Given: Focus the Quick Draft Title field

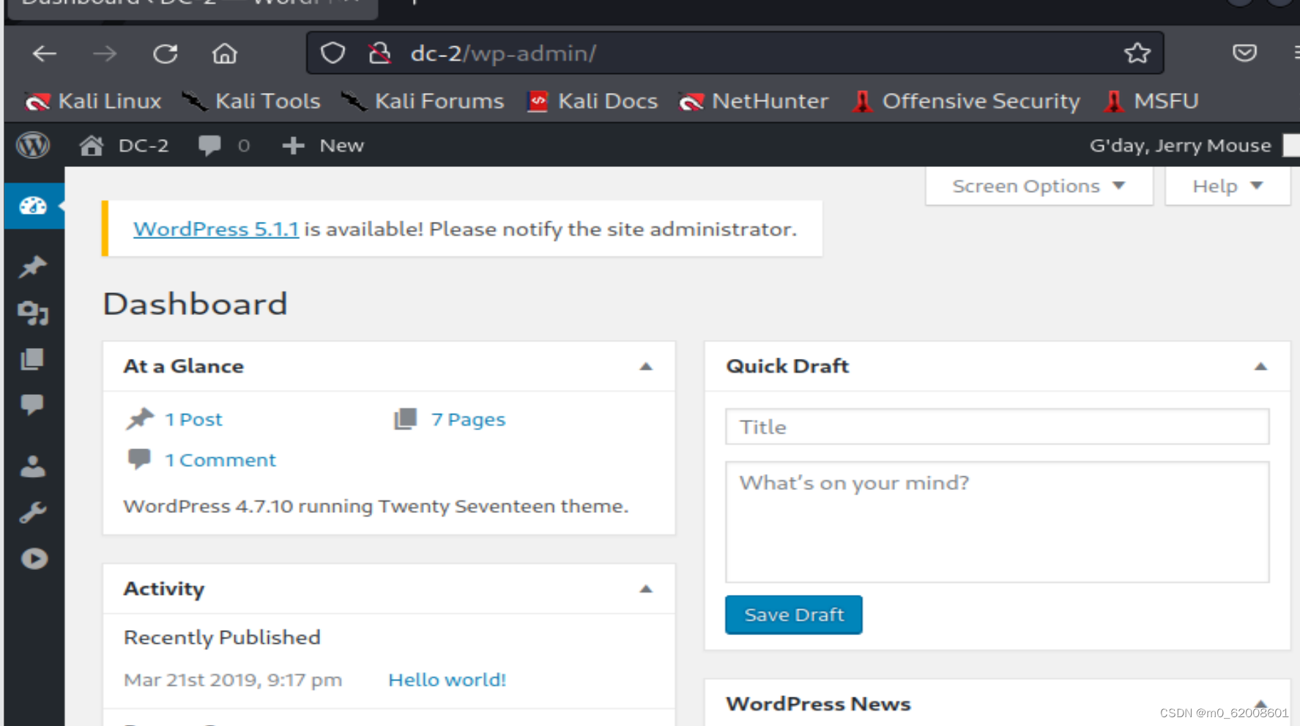Looking at the screenshot, I should [x=997, y=426].
